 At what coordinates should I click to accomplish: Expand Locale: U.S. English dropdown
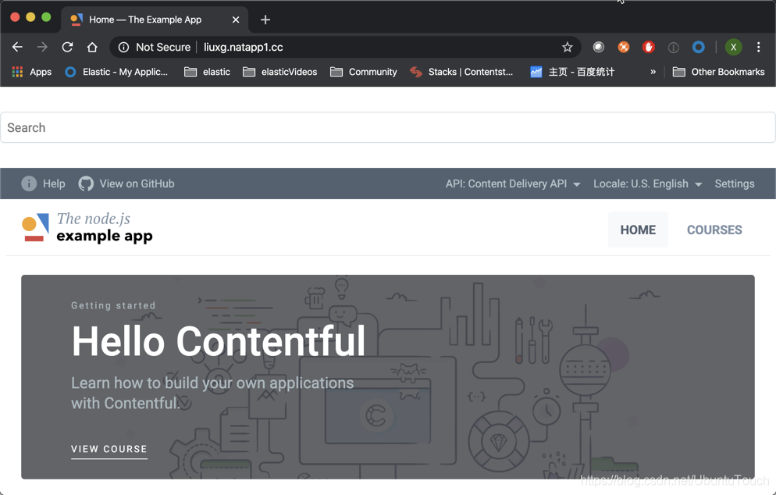point(647,183)
